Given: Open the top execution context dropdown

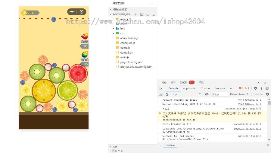Looking at the screenshot, I should pos(187,94).
